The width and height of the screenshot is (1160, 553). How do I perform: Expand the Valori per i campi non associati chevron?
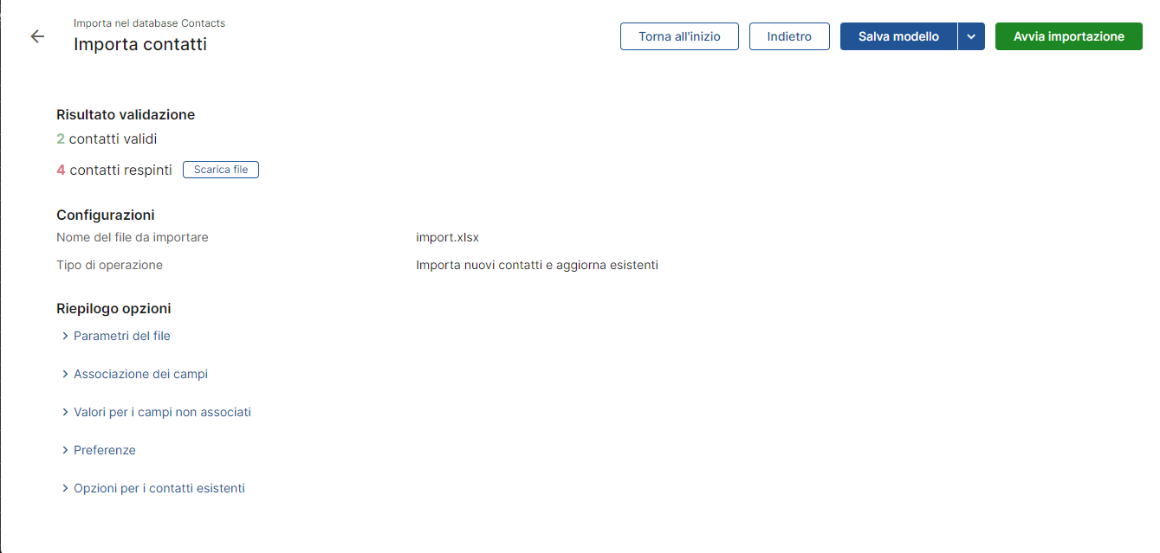[x=65, y=412]
